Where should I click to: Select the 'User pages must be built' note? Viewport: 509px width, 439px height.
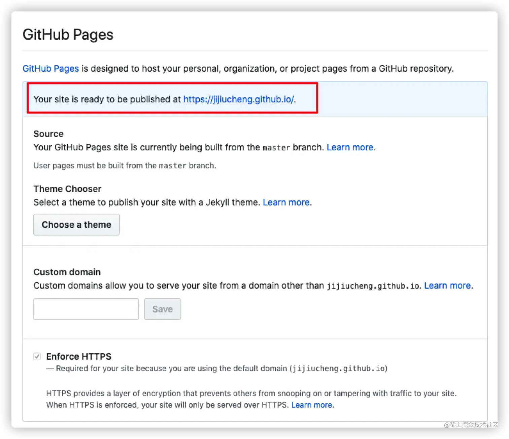click(125, 166)
